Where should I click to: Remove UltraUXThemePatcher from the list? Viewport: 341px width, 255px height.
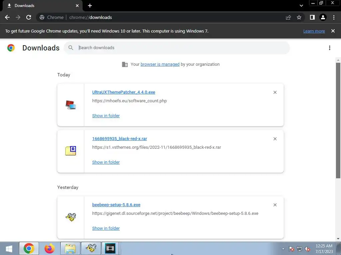(275, 92)
